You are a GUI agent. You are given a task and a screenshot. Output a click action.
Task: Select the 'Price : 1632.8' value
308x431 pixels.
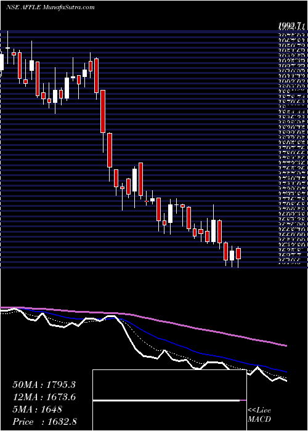coord(44,422)
